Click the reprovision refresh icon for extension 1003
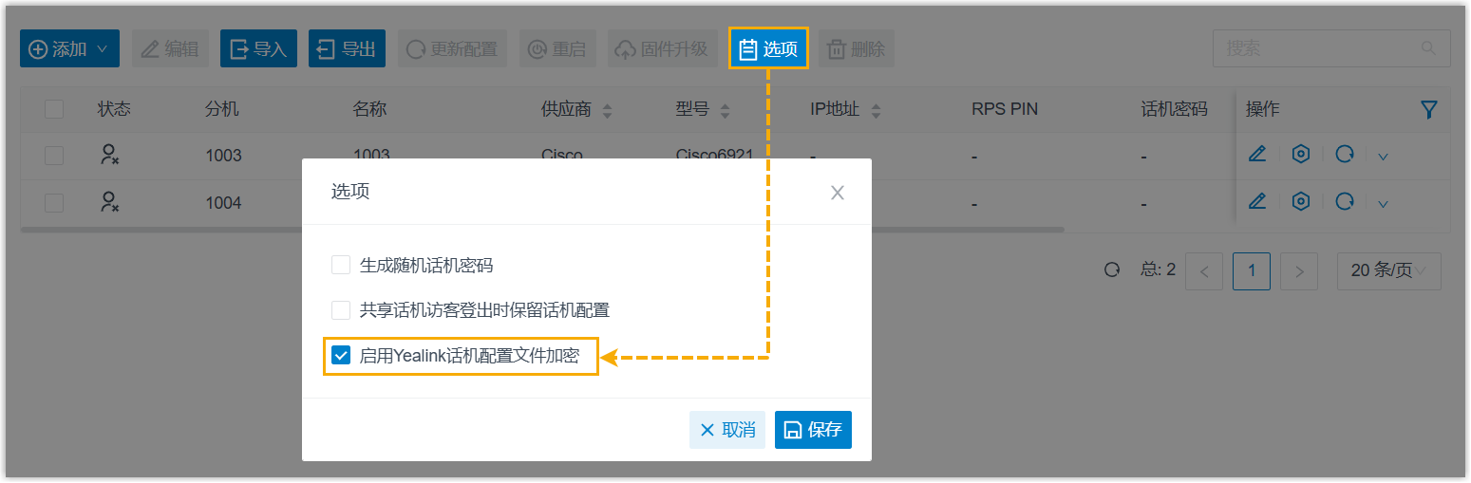This screenshot has height=483, width=1471. pos(1344,155)
